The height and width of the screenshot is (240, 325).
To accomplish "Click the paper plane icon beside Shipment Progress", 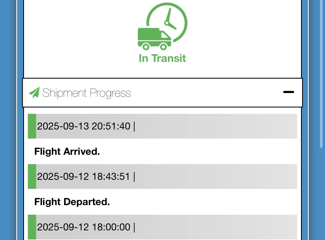I will point(34,93).
